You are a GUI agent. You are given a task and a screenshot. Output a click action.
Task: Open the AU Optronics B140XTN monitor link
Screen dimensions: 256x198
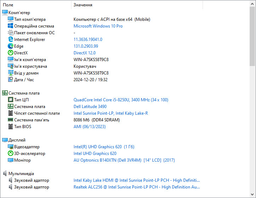tap(124, 160)
